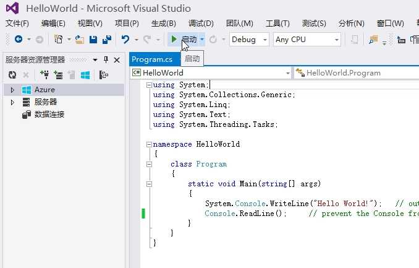Connect to server icon in Server Explorer

coord(58,75)
